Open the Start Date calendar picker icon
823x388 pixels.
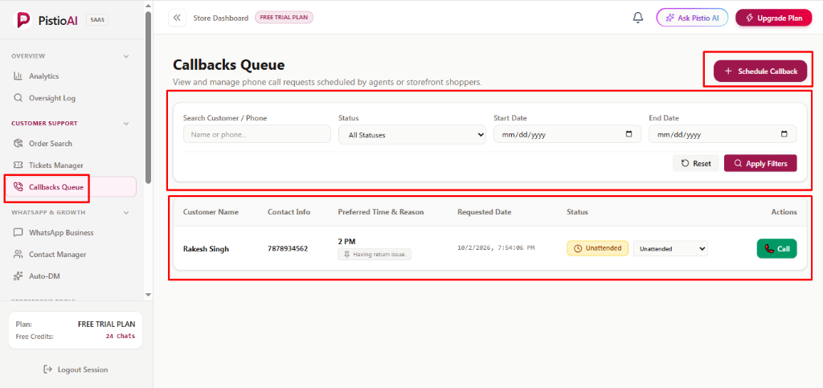point(629,134)
